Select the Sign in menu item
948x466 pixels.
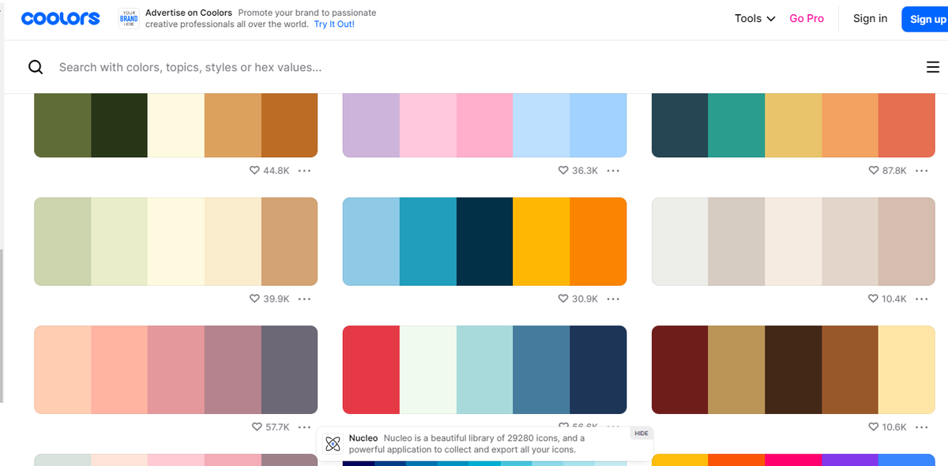click(870, 18)
